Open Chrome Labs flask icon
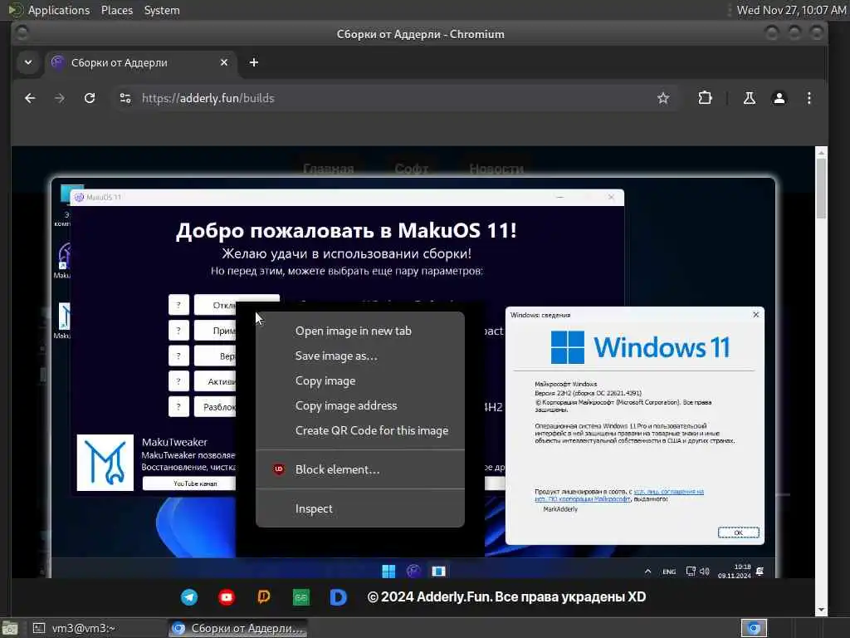Image resolution: width=850 pixels, height=638 pixels. pos(750,98)
